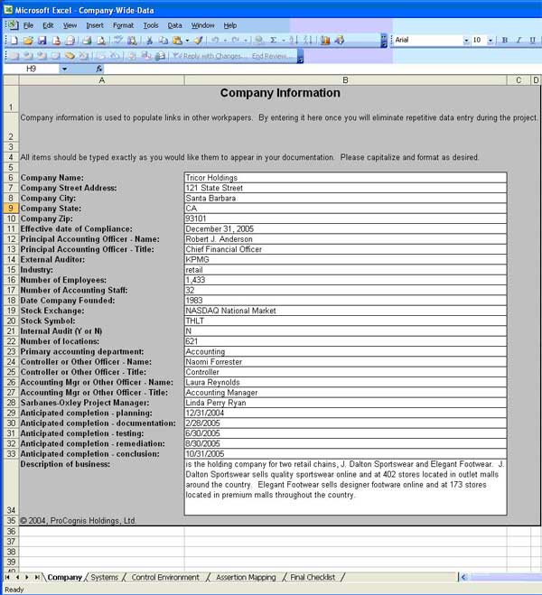Open the Paste options dropdown arrow
The height and width of the screenshot is (595, 542).
187,40
